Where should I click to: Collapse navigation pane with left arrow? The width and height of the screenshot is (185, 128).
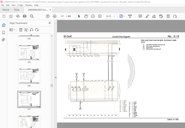coord(55,77)
